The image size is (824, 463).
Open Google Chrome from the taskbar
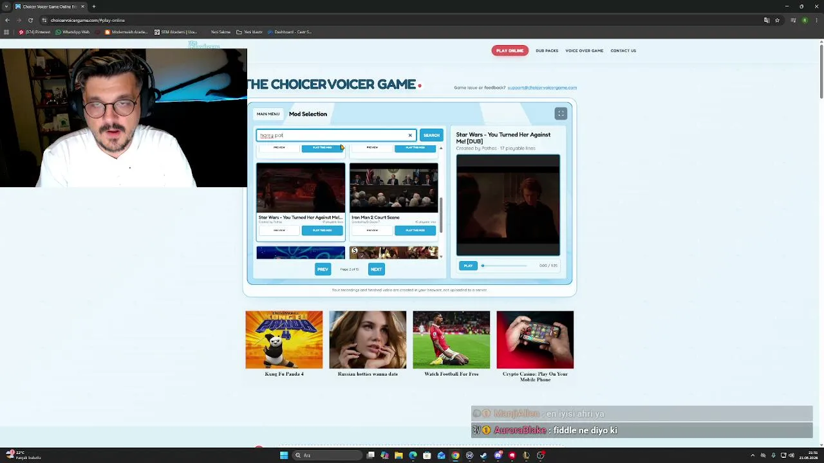click(x=455, y=455)
